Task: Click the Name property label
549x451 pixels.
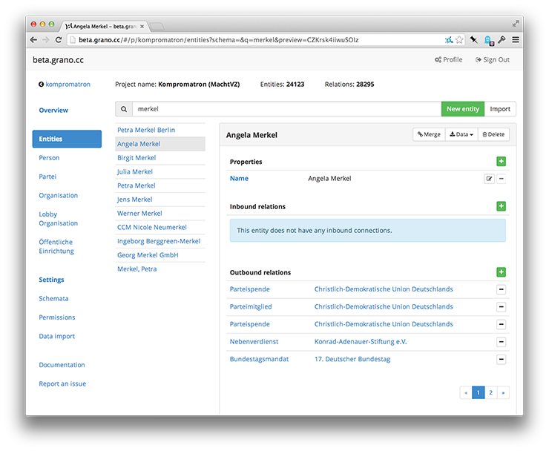Action: 239,179
